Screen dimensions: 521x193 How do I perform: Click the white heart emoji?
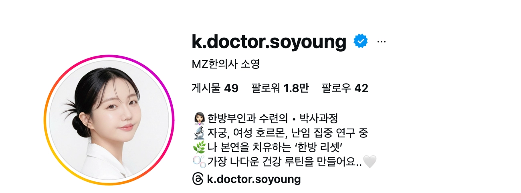tap(370, 162)
